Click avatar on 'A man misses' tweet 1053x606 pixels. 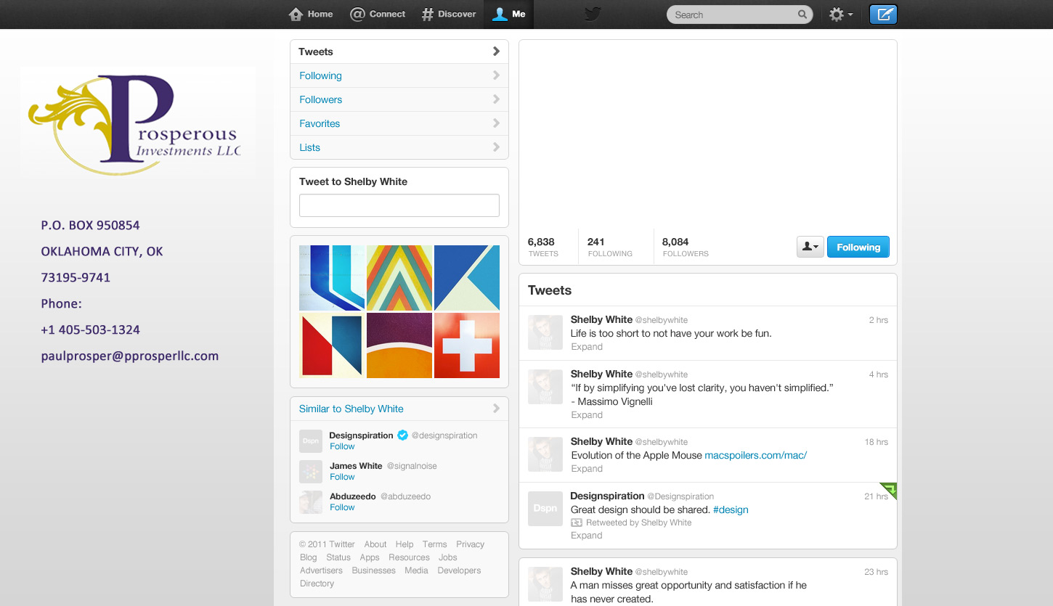pyautogui.click(x=545, y=584)
